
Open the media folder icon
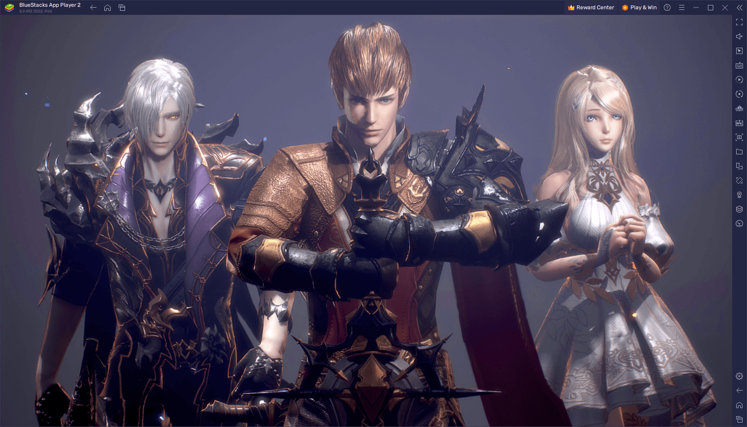point(739,152)
